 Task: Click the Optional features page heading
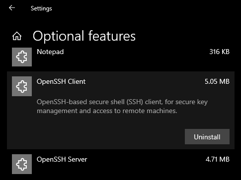pyautogui.click(x=84, y=36)
